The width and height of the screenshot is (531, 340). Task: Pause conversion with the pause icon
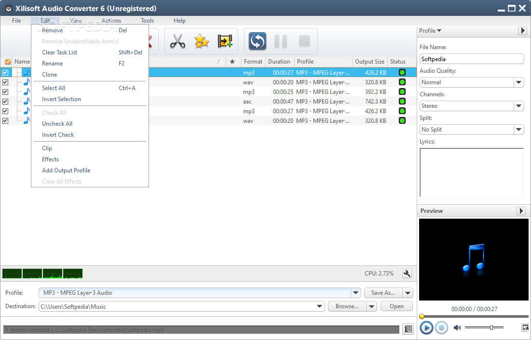(281, 41)
